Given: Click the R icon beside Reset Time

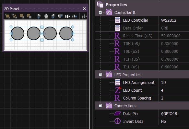Looking at the screenshot, I should tap(117, 36).
